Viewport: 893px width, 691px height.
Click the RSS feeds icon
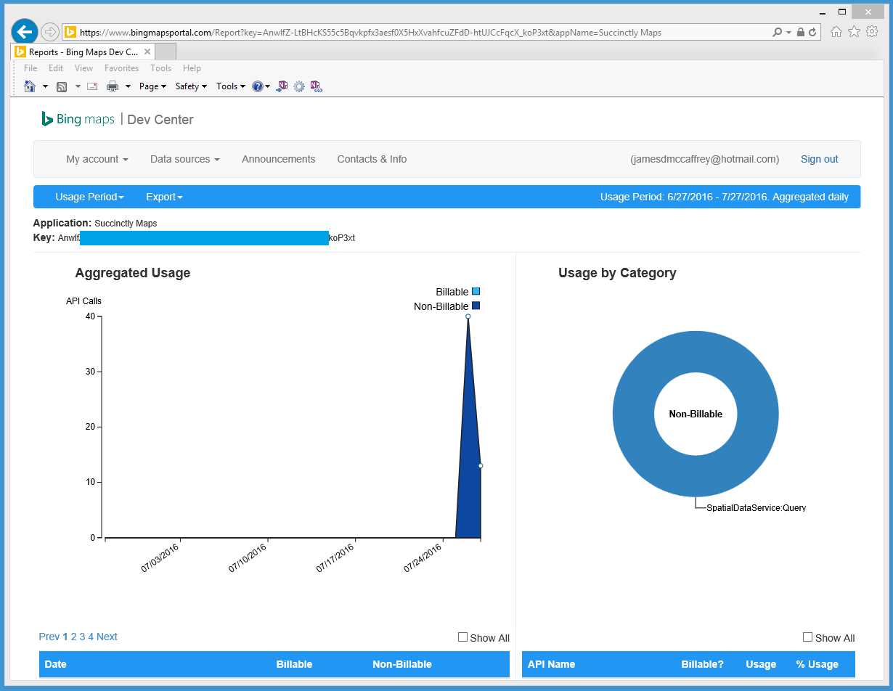[x=62, y=86]
